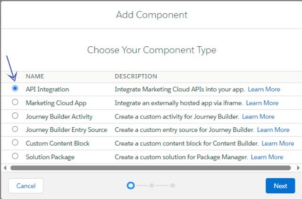The image size is (302, 199).
Task: Click the horizontal scrollbar thumb
Action: (x=151, y=168)
